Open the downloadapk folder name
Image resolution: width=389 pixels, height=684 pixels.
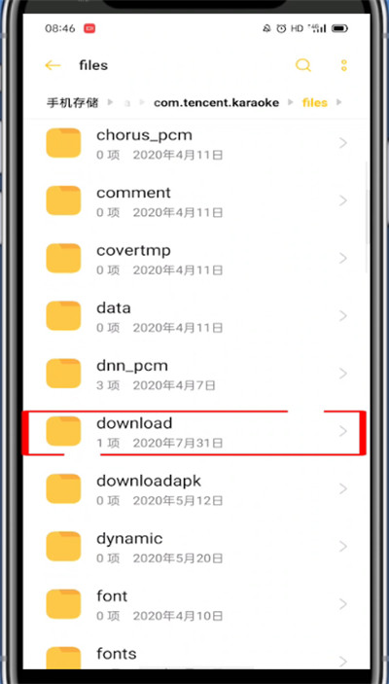pos(149,481)
